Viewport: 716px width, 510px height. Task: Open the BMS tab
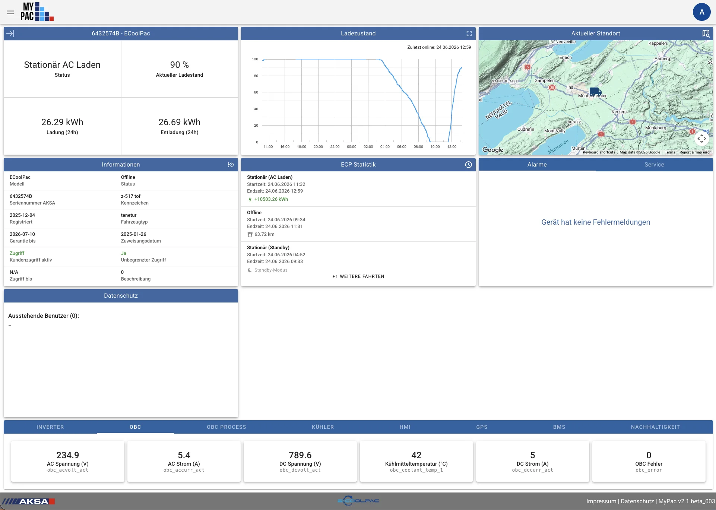(x=559, y=427)
